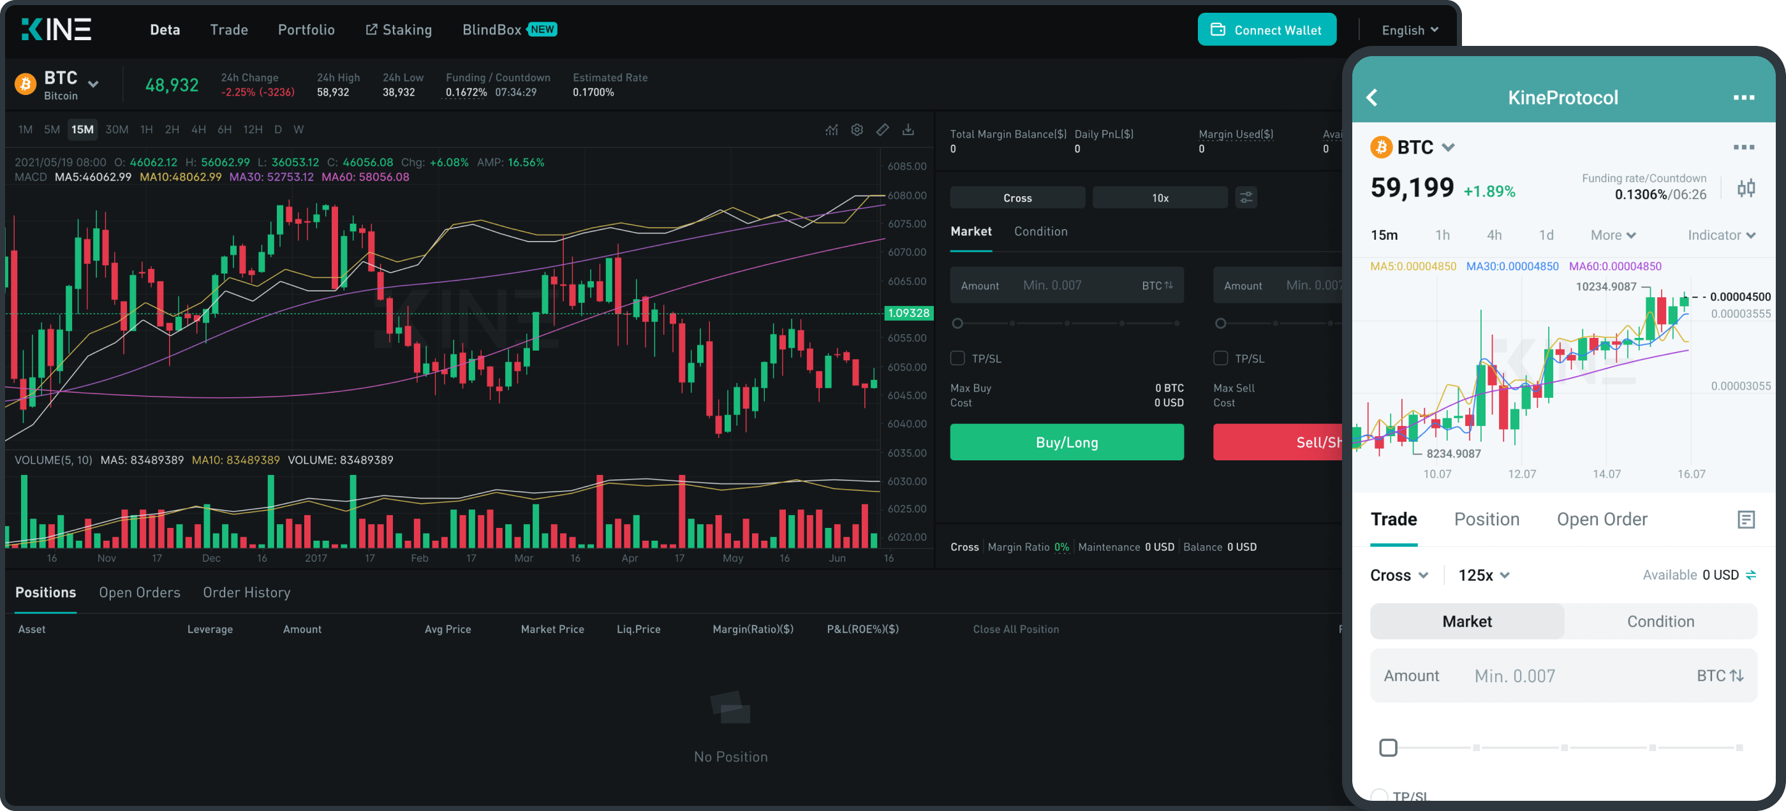This screenshot has height=811, width=1786.
Task: Open the BlindBox link in the navigation
Action: click(x=492, y=30)
